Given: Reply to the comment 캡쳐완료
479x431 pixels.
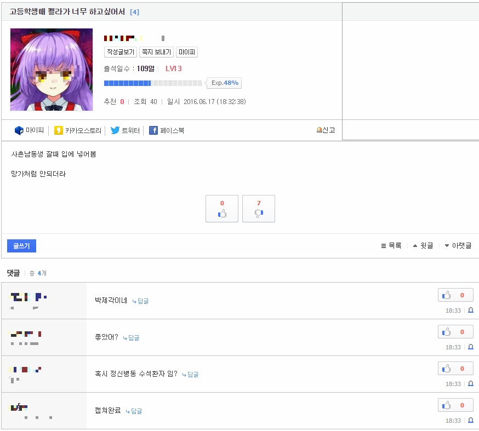Looking at the screenshot, I should click(x=134, y=411).
